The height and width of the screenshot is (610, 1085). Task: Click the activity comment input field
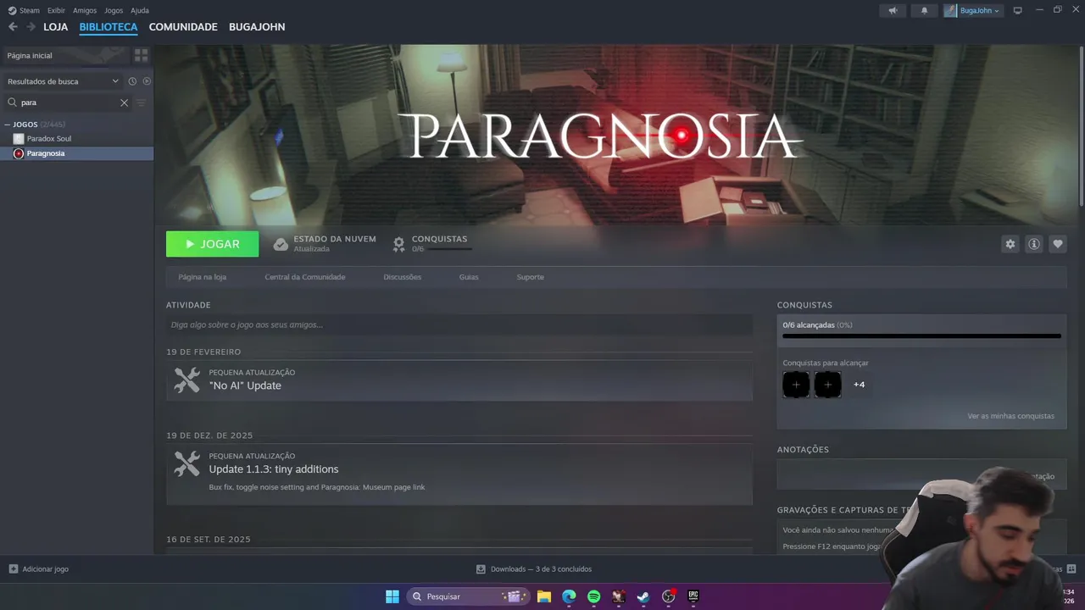point(459,324)
